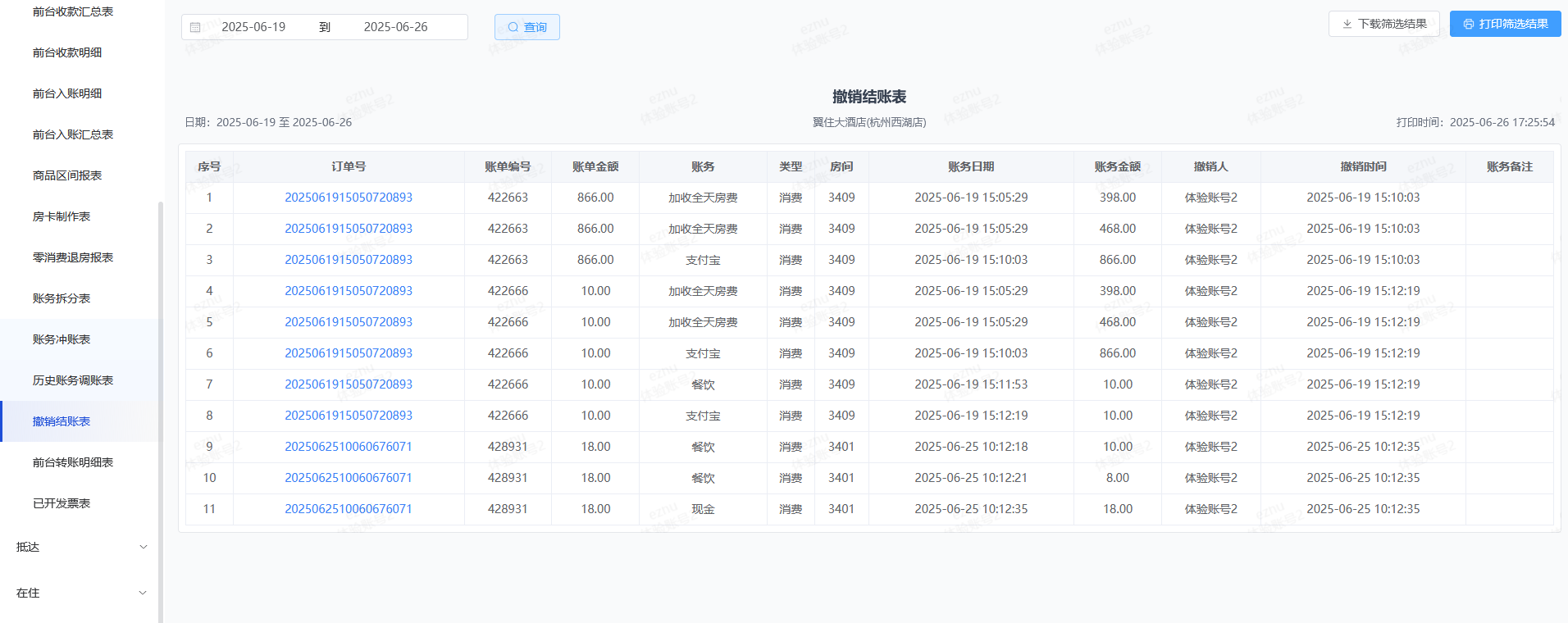
Task: Open 零消费退房报表 menu item
Action: point(73,257)
